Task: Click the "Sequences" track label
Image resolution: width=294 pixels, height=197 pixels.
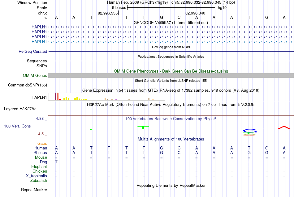Action: click(37, 61)
